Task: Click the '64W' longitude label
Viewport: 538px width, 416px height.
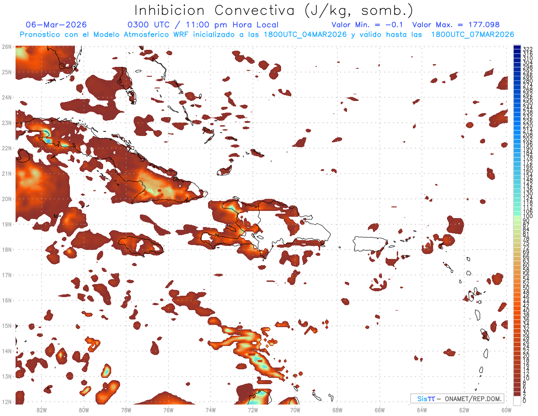Action: coord(422,410)
